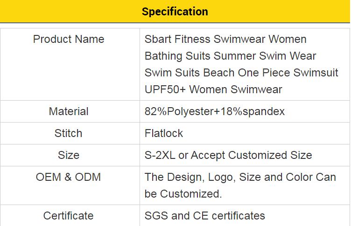Click the word 'UPF50+' in product name

165,89
